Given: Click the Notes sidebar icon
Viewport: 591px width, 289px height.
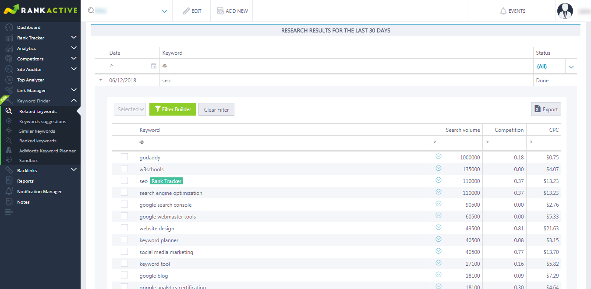Looking at the screenshot, I should [9, 202].
